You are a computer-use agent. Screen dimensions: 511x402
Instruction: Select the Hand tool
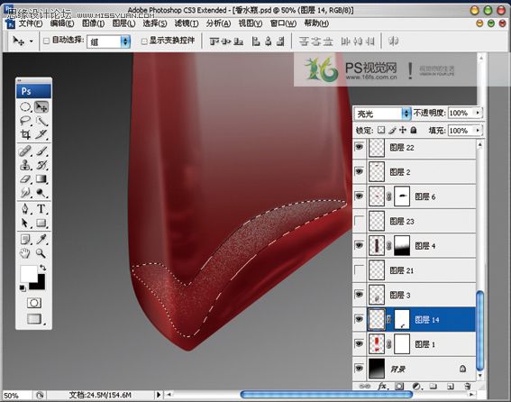25,253
